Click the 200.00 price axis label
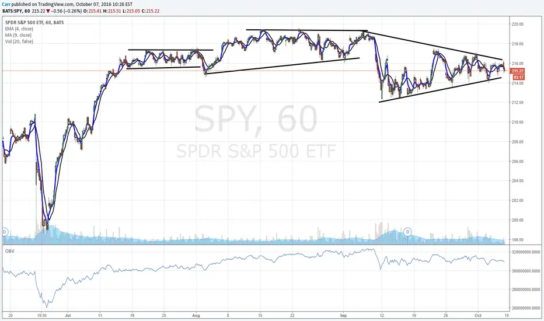This screenshot has height=321, width=544. click(x=517, y=220)
